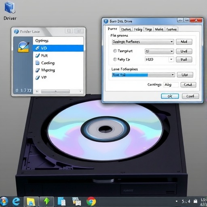The height and width of the screenshot is (207, 207).
Task: Show hidden tray icons arrow
Action: click(176, 201)
